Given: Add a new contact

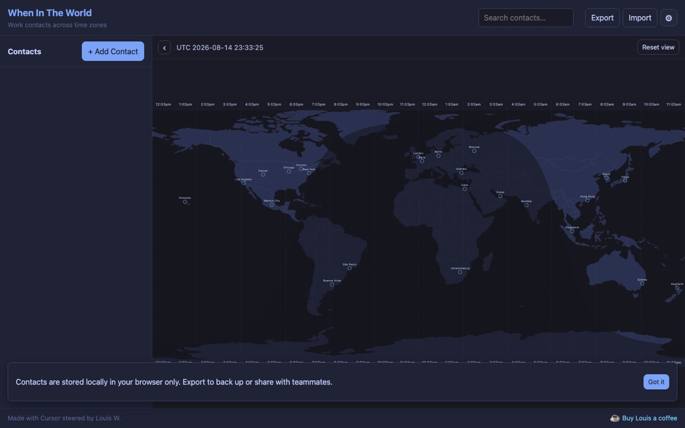Looking at the screenshot, I should [x=113, y=51].
